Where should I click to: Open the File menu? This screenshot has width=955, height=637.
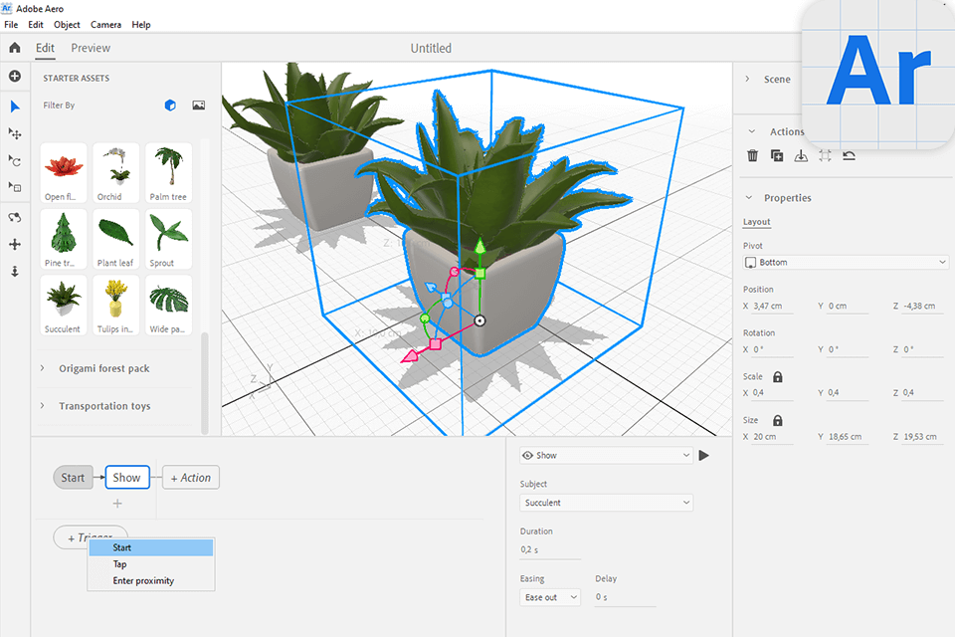[11, 24]
